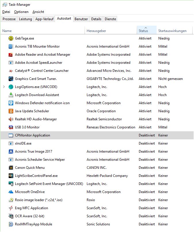194x232 pixels.
Task: Click the LogiOptions.exe icon
Action: pos(11,87)
